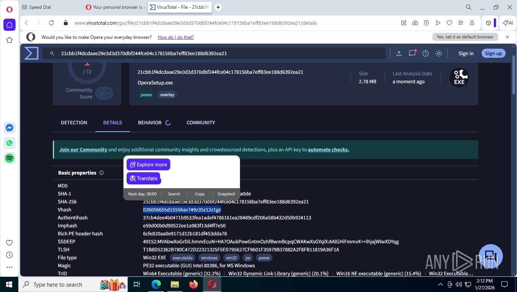Click the executable file type tag
517x292 pixels.
point(182,258)
